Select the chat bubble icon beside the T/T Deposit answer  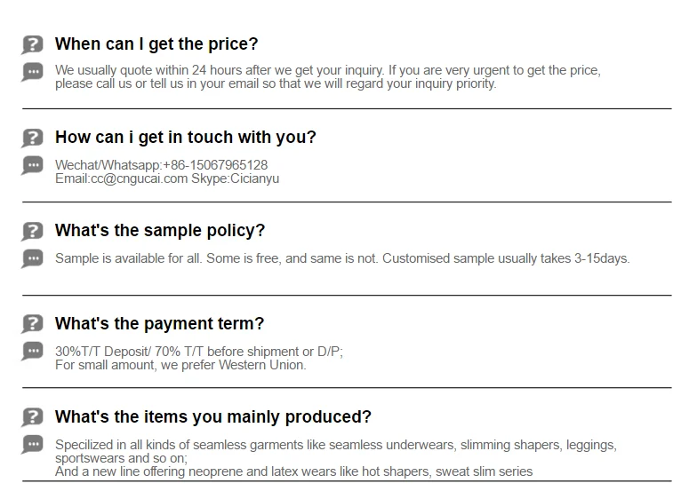[x=33, y=352]
